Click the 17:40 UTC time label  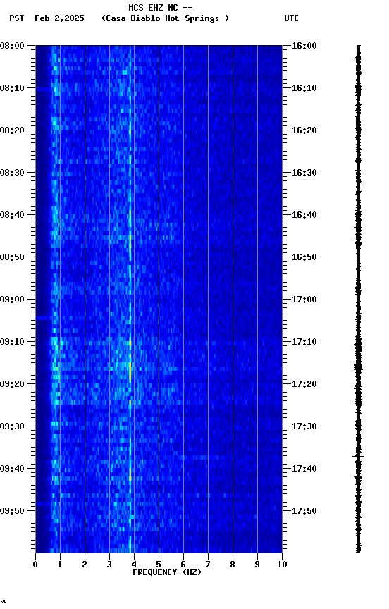coord(304,469)
